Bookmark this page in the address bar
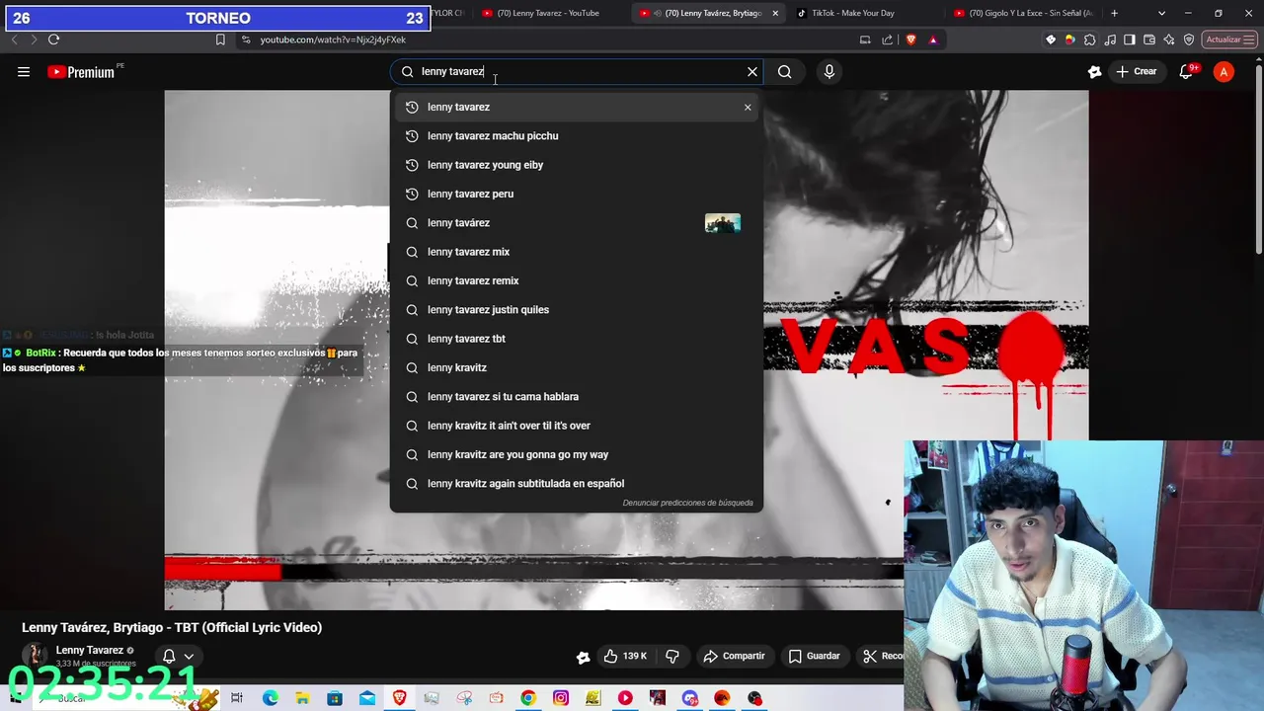The image size is (1264, 711). click(220, 39)
